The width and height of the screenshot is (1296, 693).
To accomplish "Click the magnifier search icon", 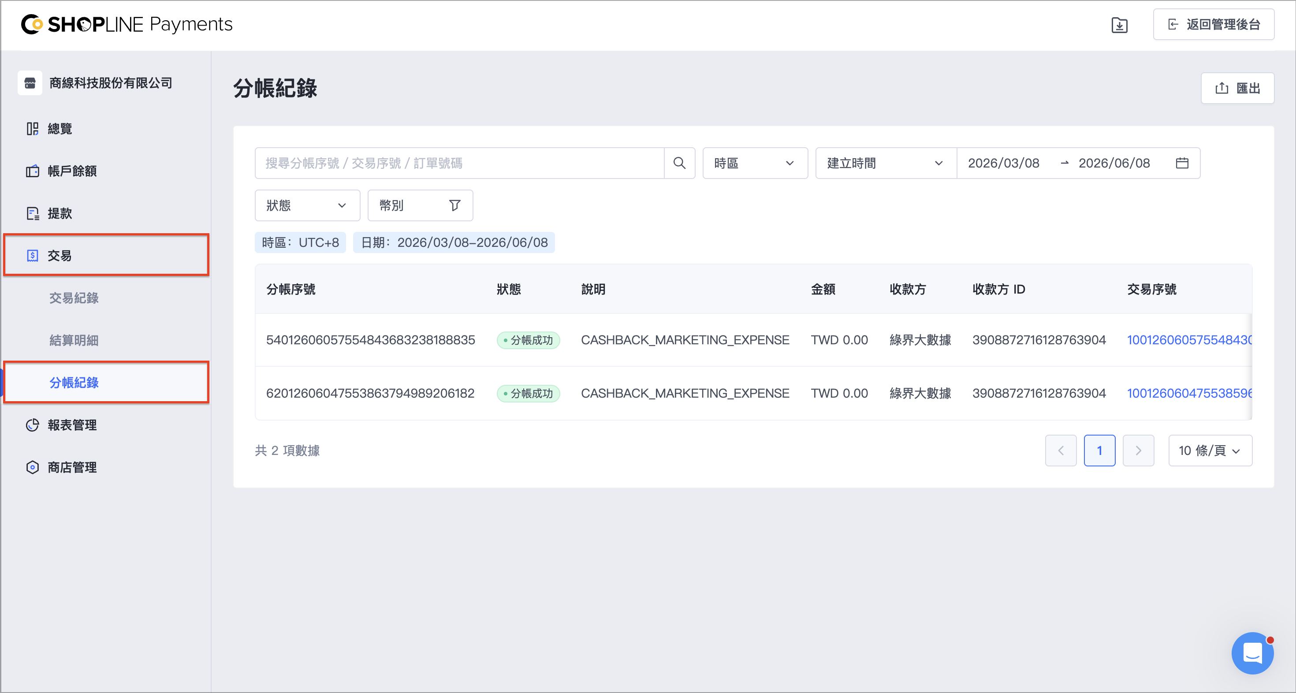I will (679, 163).
